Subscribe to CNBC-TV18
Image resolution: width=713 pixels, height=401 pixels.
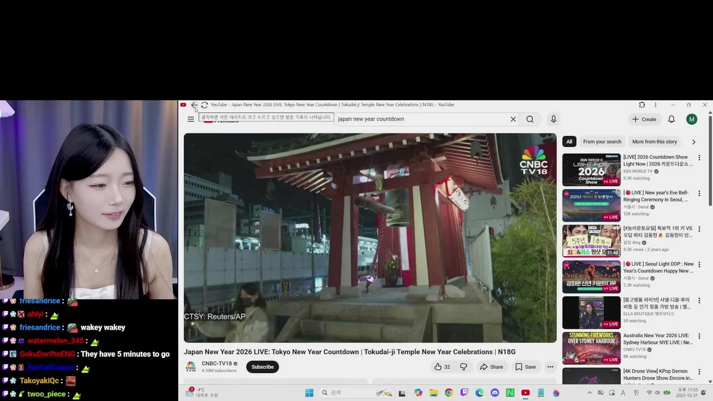coord(262,367)
